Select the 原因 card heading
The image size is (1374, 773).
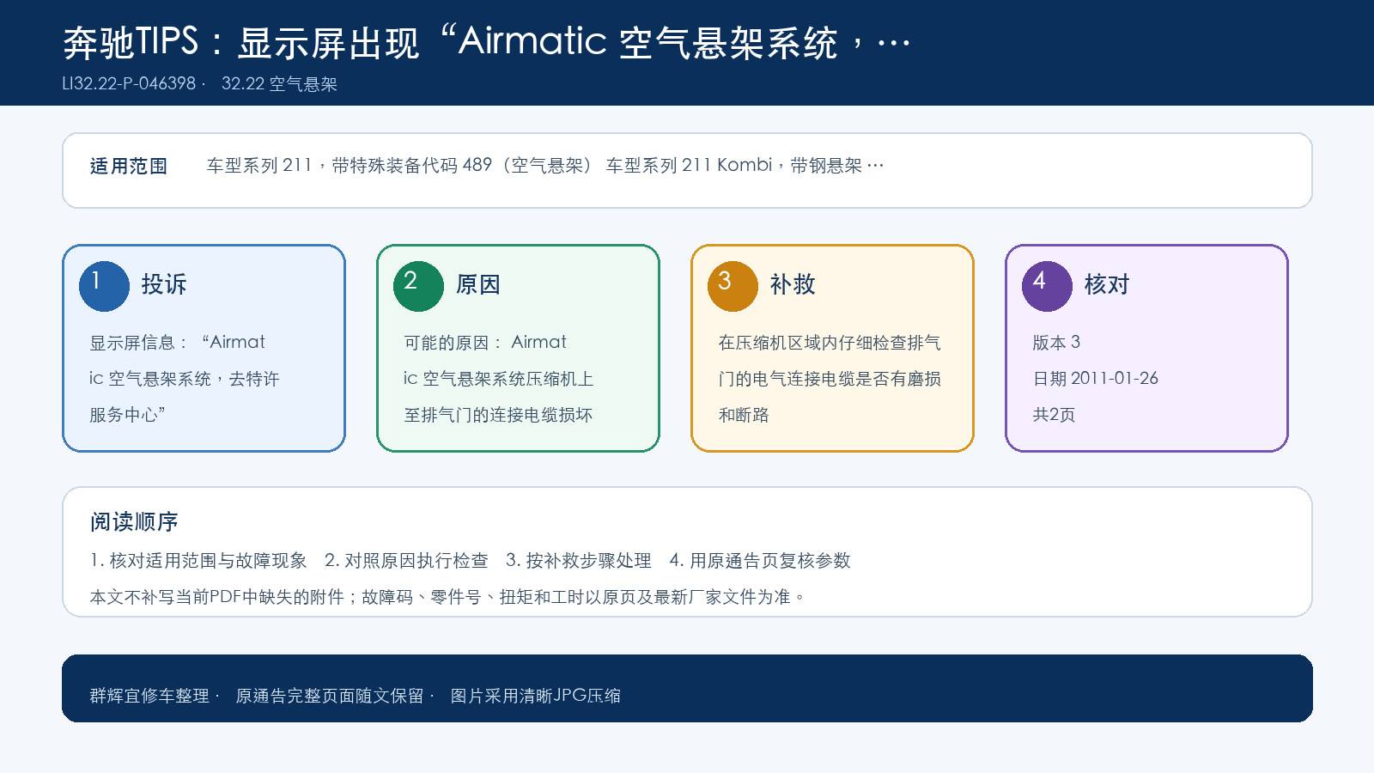pos(478,284)
